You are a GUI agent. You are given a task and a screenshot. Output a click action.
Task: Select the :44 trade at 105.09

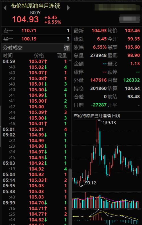(35, 112)
